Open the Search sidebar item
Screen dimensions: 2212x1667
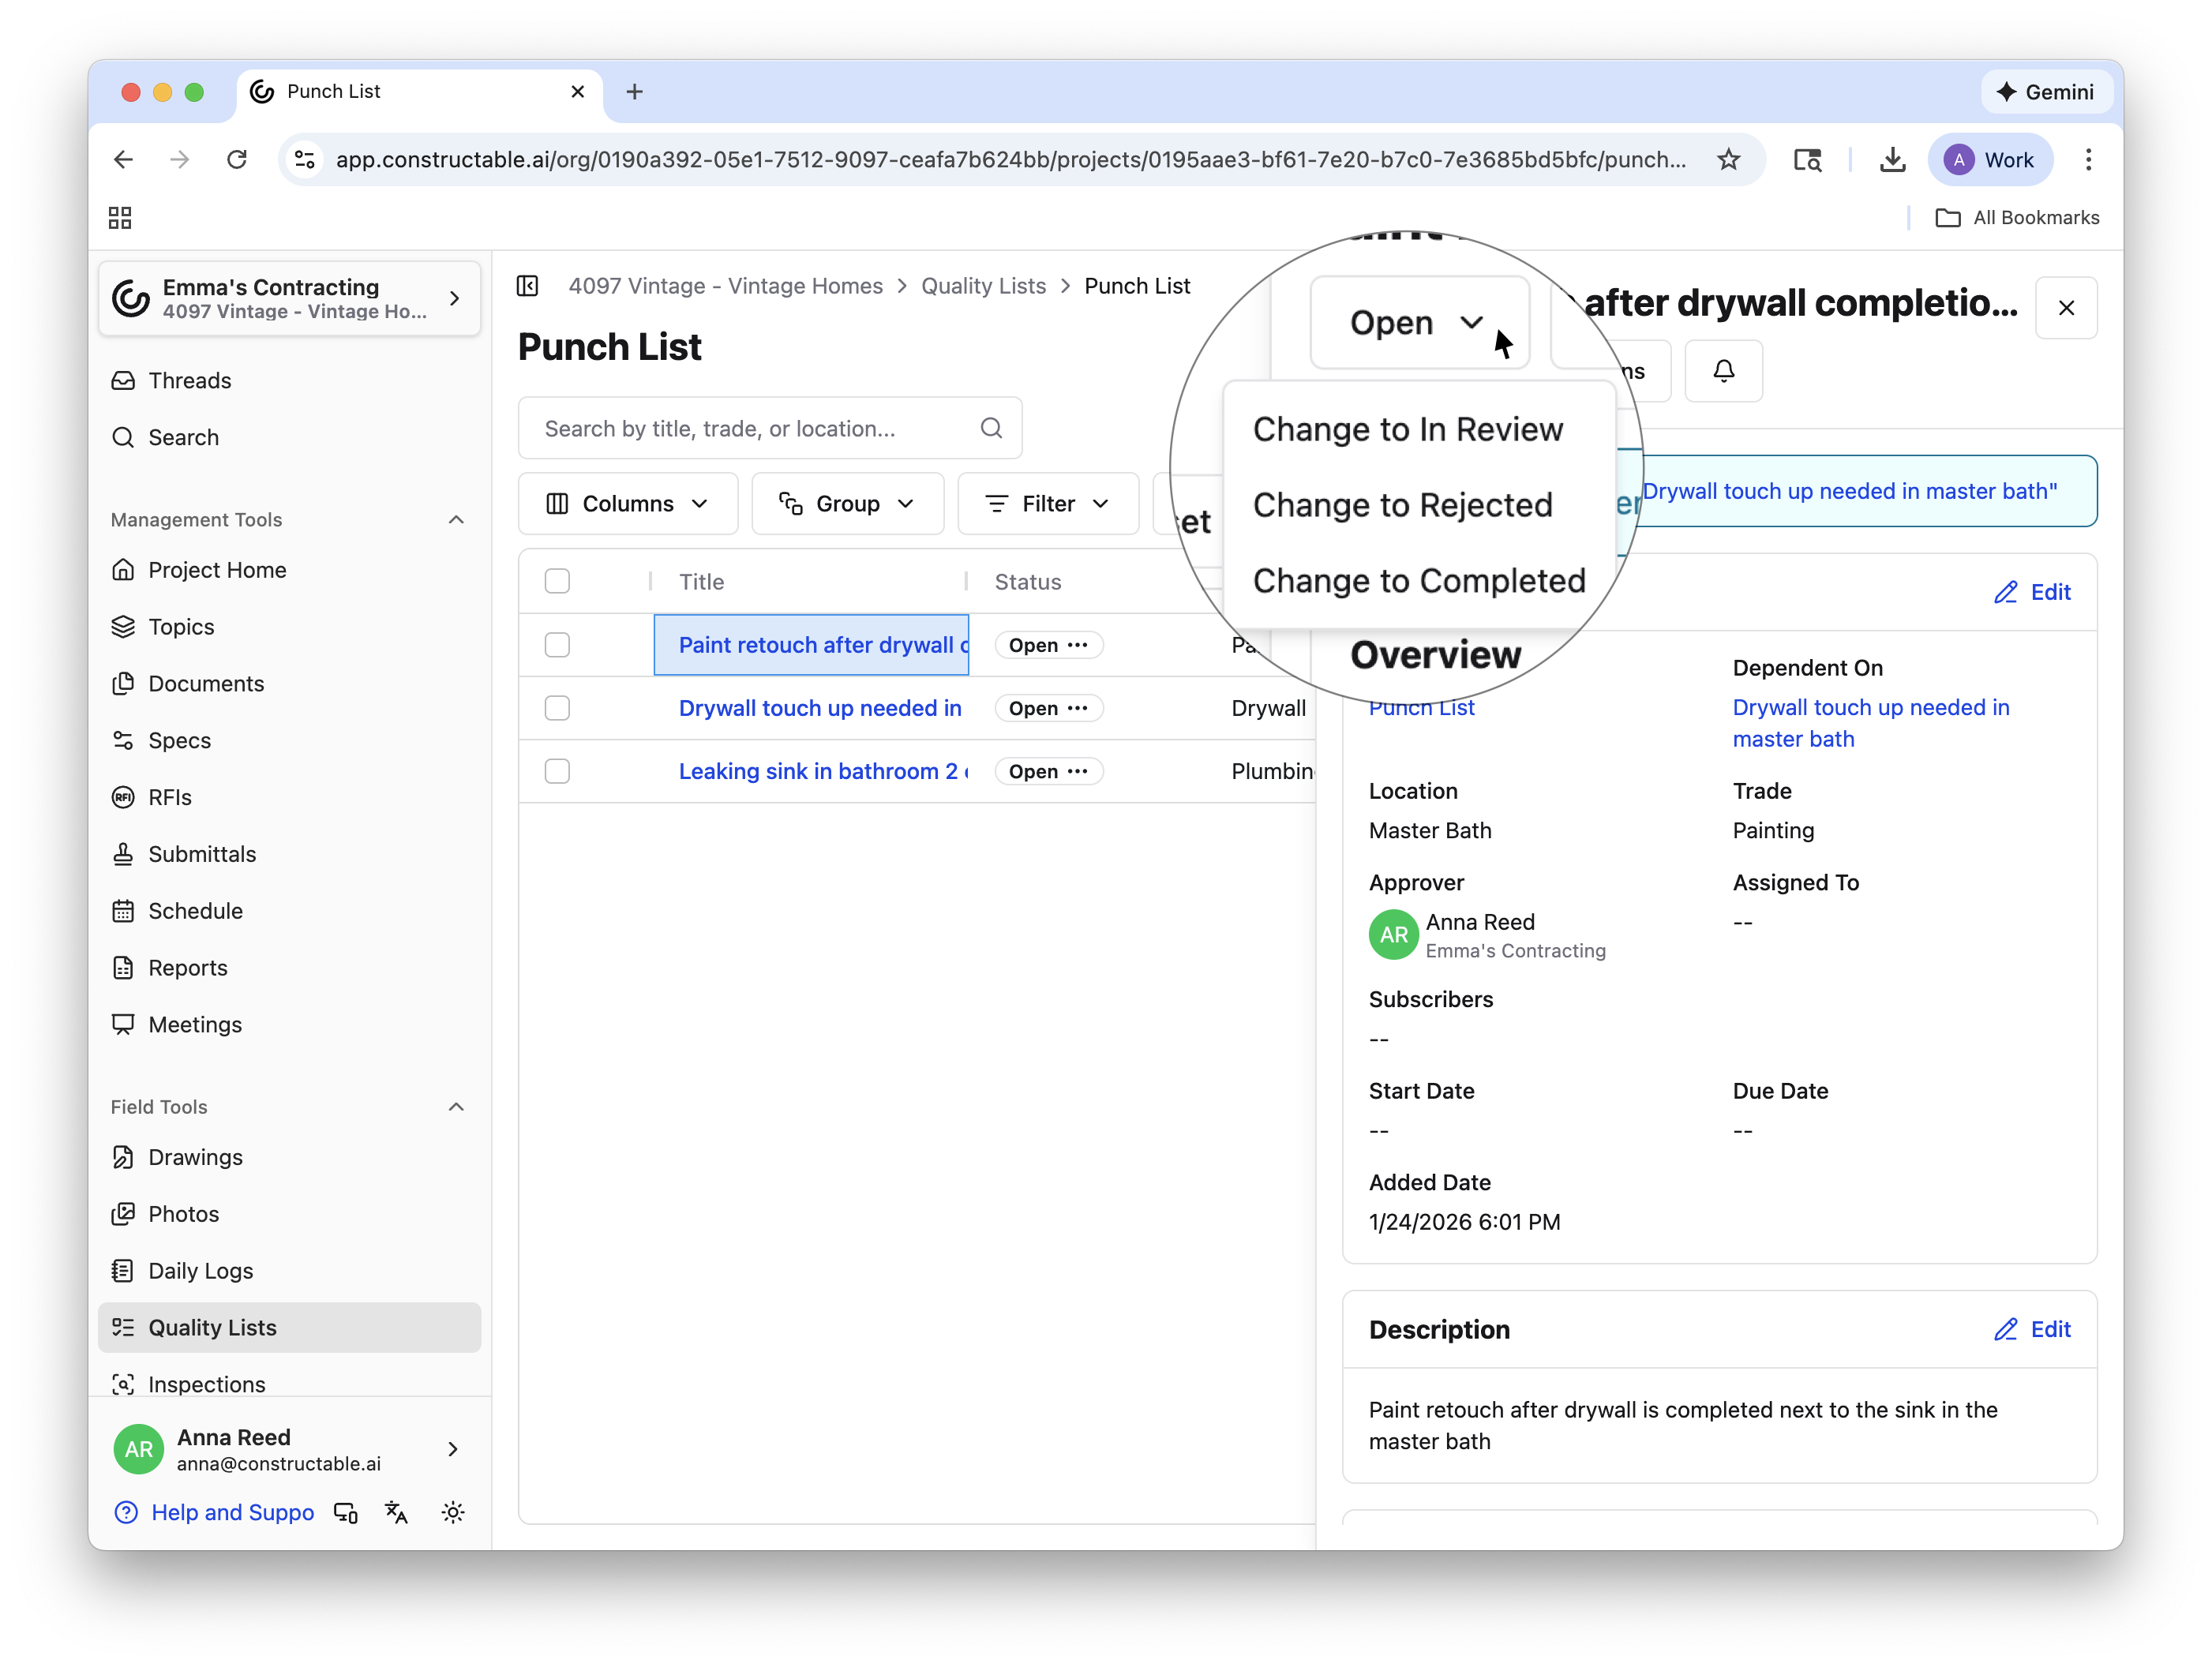289,437
